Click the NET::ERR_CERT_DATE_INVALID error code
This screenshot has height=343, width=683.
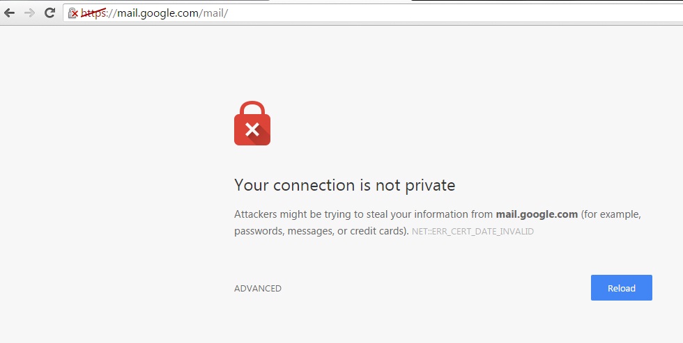coord(473,232)
